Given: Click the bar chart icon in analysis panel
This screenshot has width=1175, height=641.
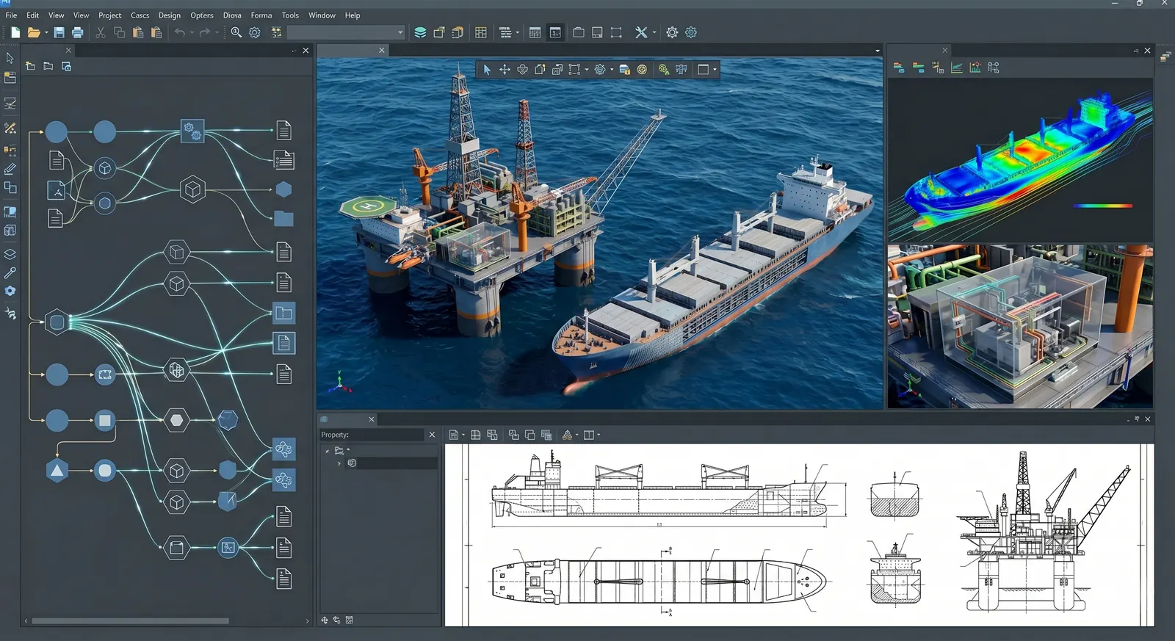Looking at the screenshot, I should pyautogui.click(x=975, y=68).
